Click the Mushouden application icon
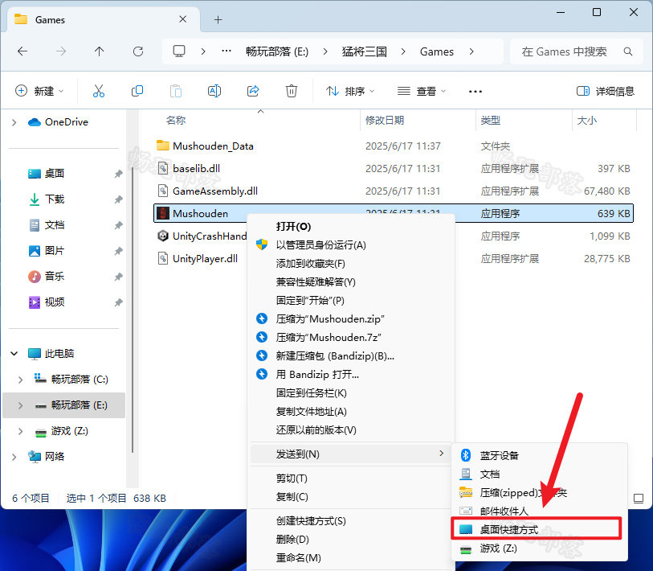The image size is (653, 571). tap(162, 213)
